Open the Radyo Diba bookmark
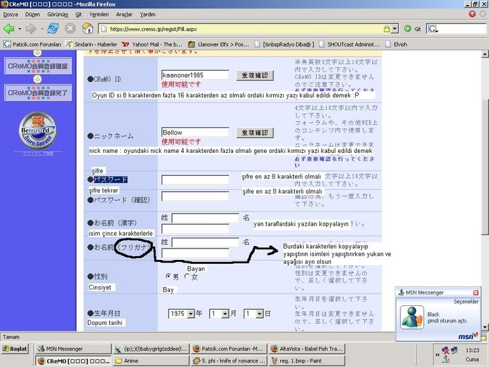This screenshot has height=367, width=489. tap(284, 45)
